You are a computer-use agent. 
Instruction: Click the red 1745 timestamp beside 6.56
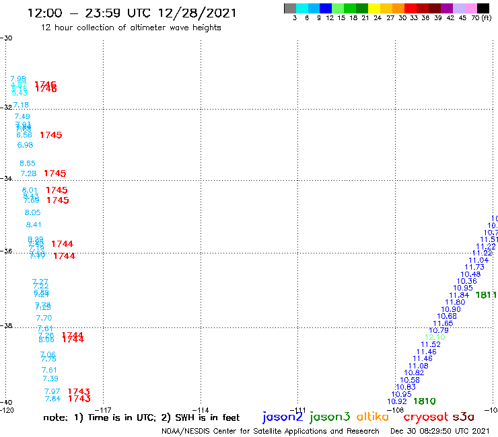coord(51,135)
